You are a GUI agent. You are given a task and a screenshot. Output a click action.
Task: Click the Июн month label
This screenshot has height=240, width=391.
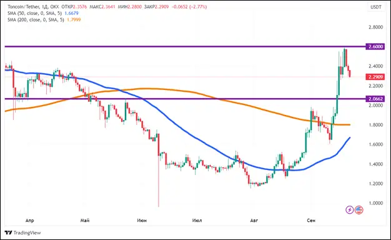(x=142, y=221)
